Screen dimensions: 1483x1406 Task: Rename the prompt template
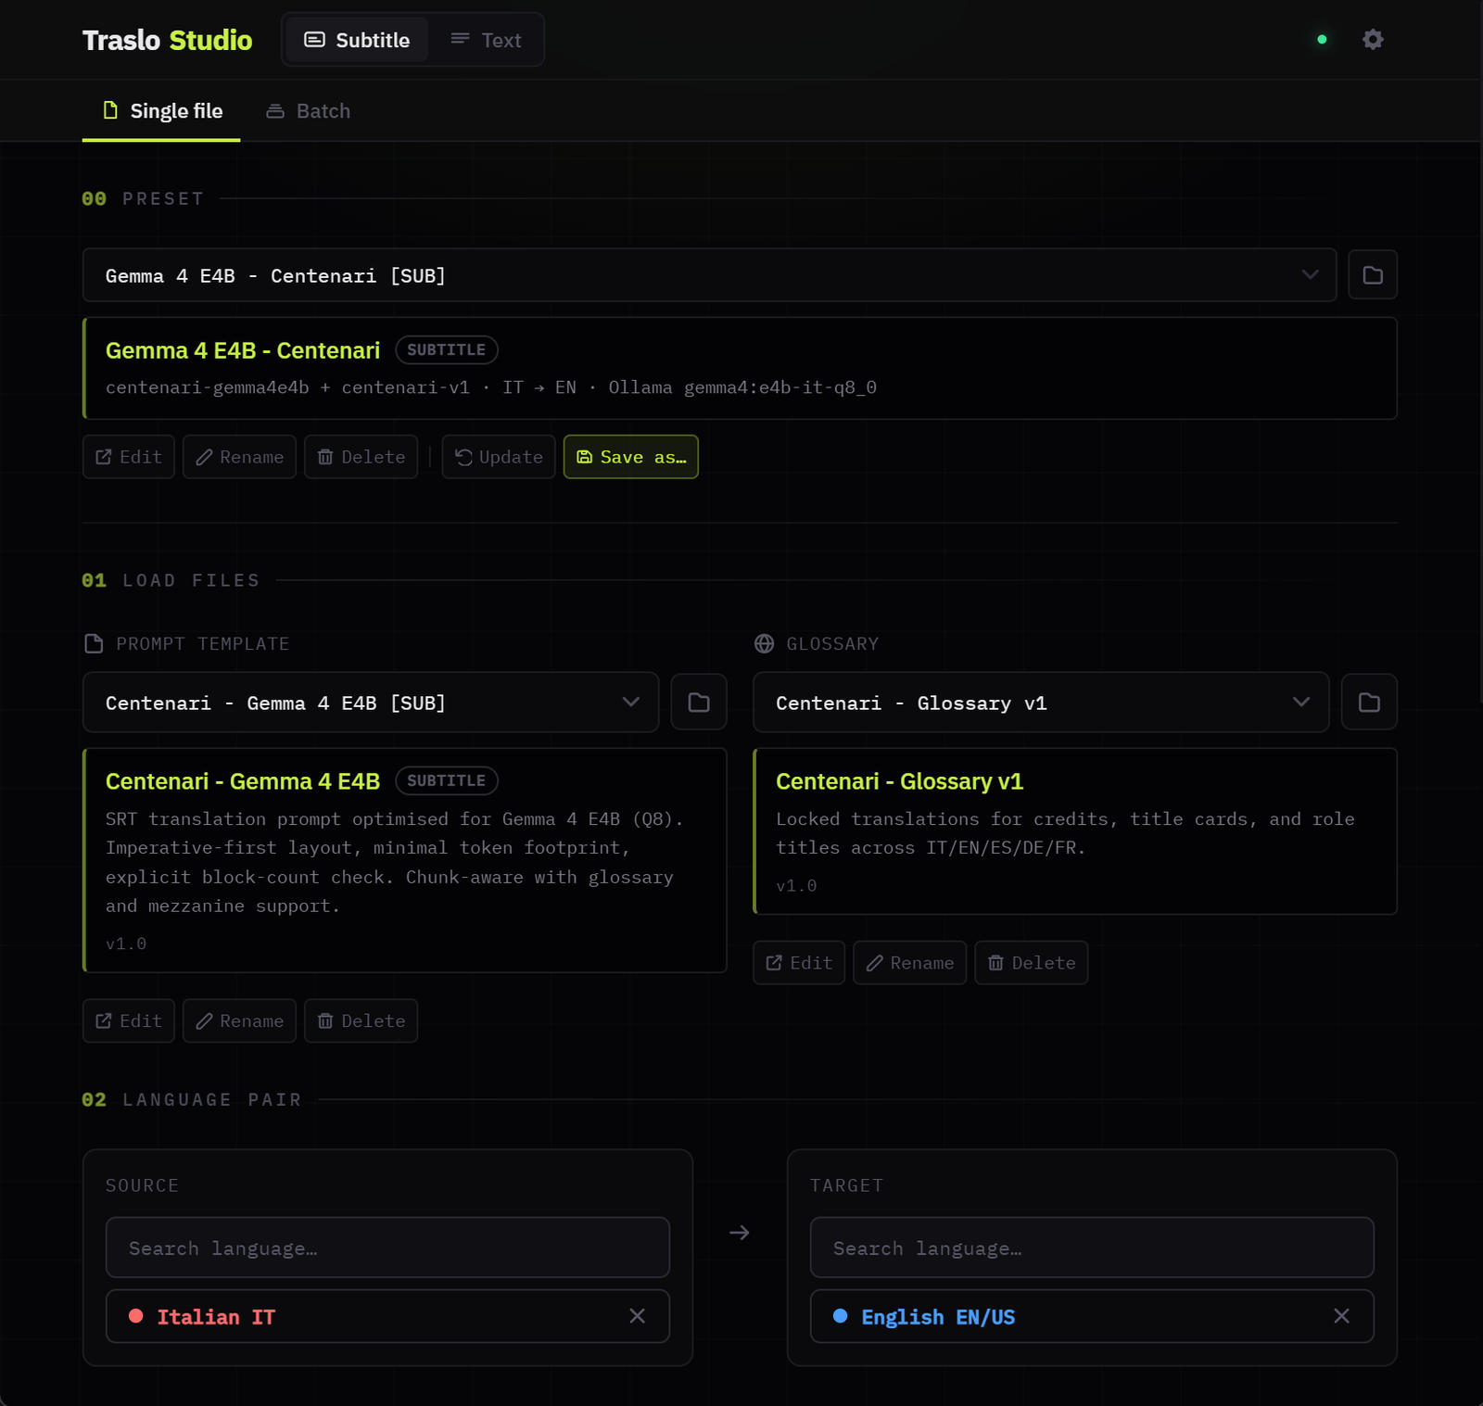tap(239, 1020)
